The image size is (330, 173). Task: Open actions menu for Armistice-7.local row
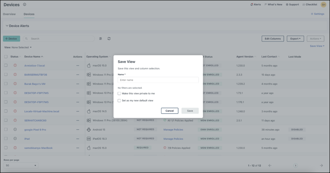pos(78,65)
